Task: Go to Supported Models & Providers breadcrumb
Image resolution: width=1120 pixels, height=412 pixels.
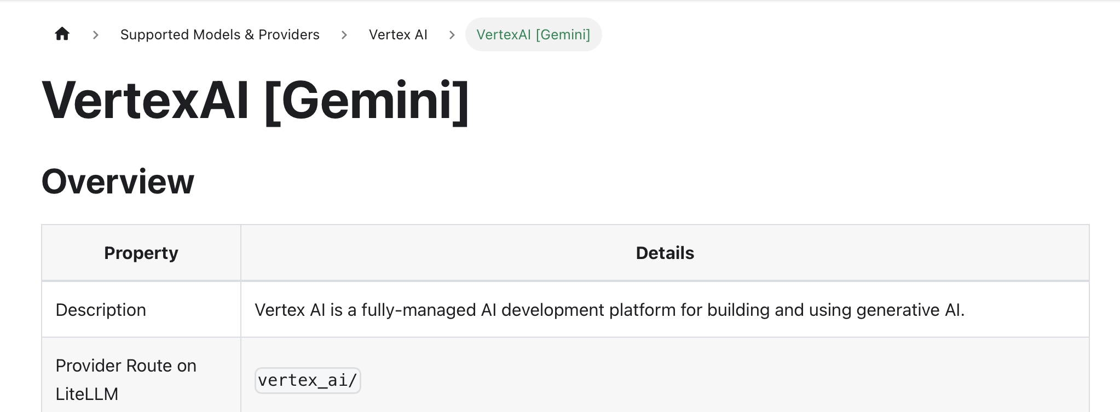Action: [x=220, y=34]
